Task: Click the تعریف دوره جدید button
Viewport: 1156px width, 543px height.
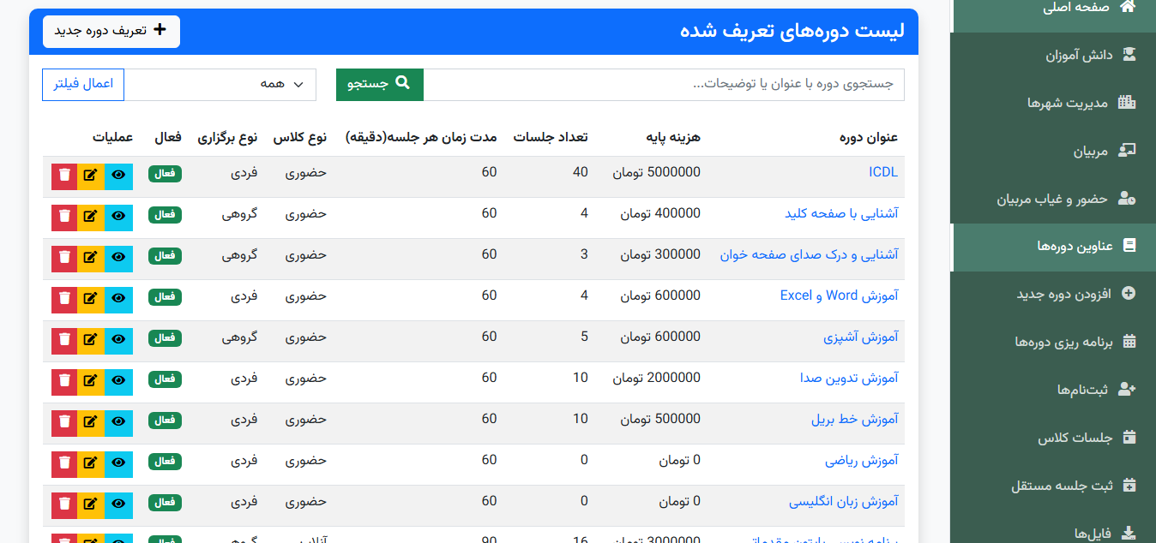Action: click(111, 31)
